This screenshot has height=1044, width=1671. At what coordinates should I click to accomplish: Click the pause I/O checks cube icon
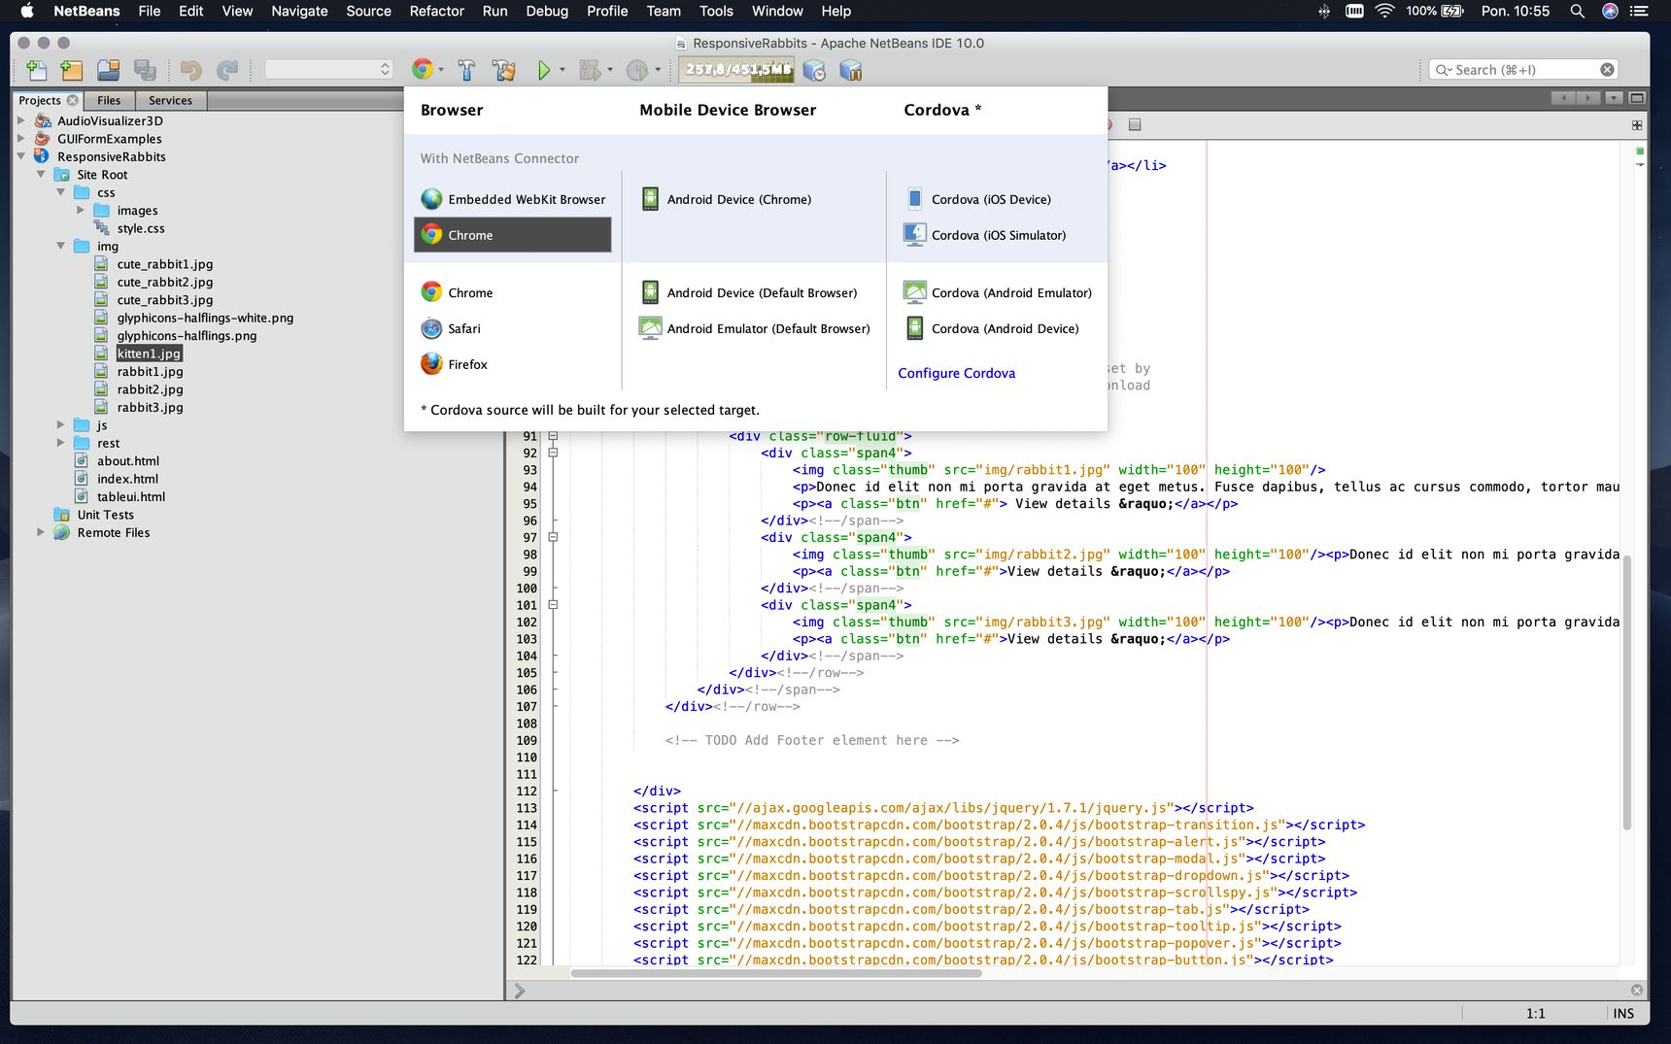click(851, 70)
